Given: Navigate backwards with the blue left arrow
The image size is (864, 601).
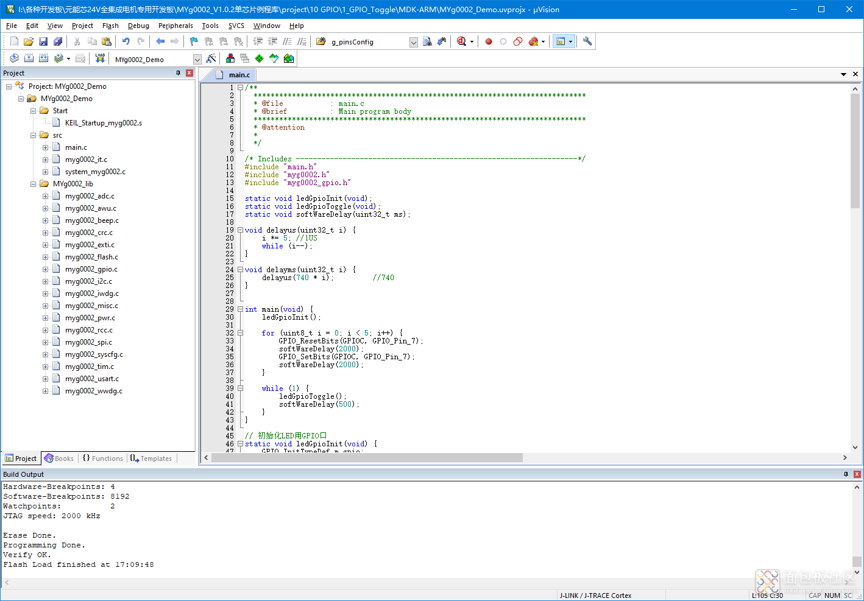Looking at the screenshot, I should click(x=160, y=41).
